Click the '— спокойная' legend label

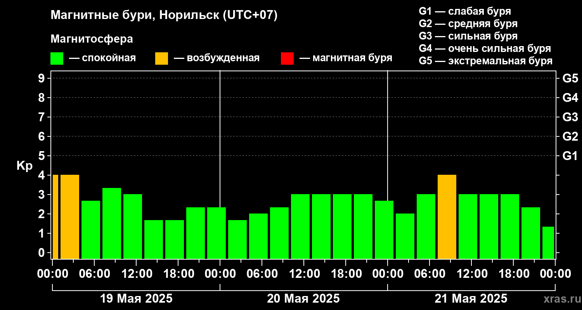point(102,58)
